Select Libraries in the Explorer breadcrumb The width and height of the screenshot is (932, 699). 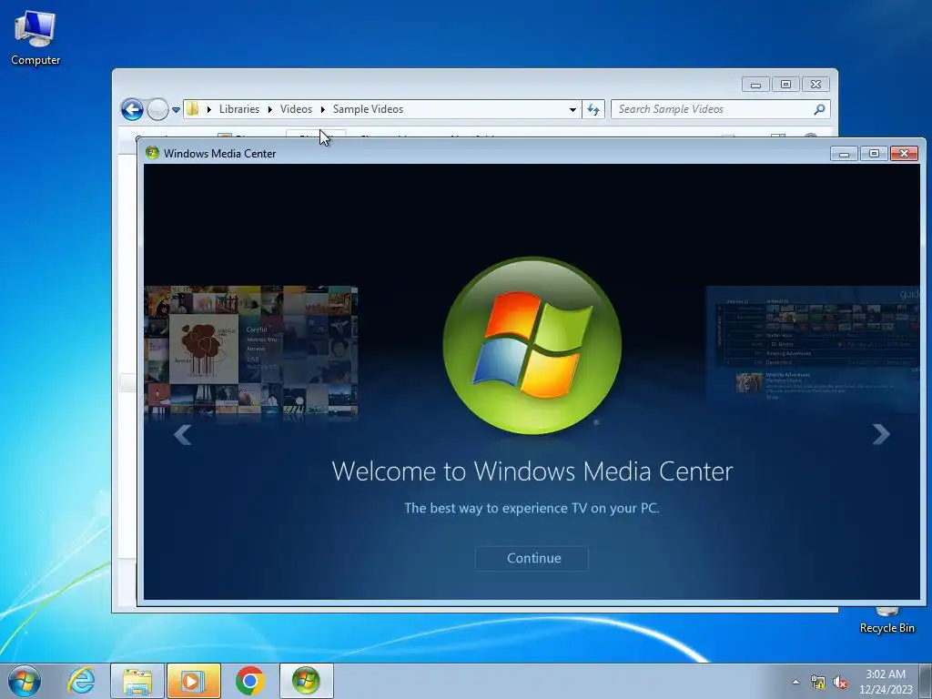pyautogui.click(x=239, y=109)
